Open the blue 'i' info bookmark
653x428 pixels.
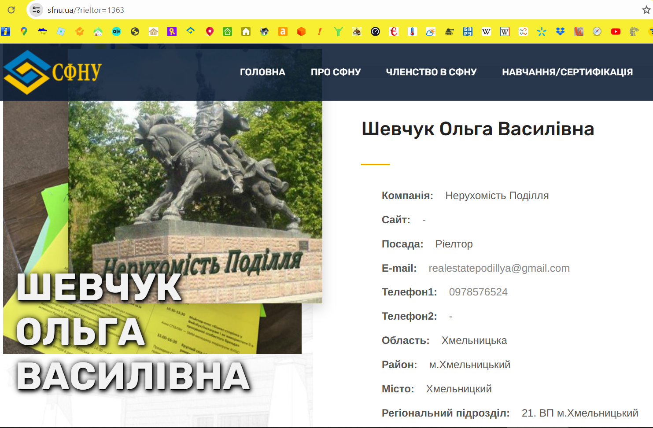click(6, 31)
